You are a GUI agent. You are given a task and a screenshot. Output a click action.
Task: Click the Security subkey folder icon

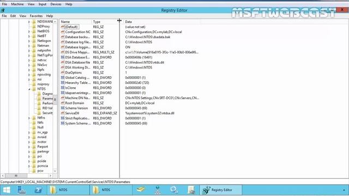pyautogui.click(x=39, y=113)
